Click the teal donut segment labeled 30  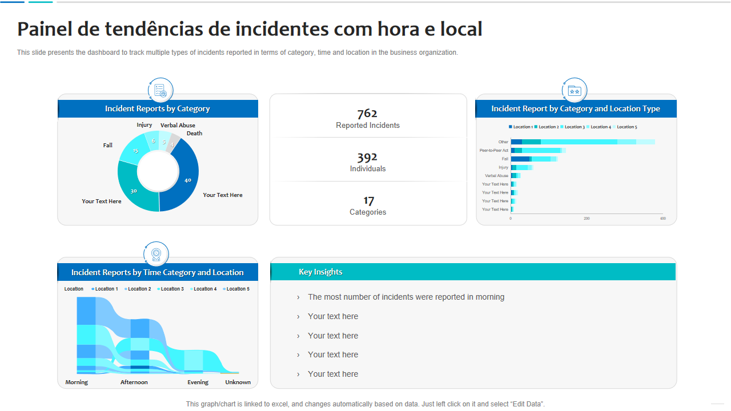coord(135,190)
